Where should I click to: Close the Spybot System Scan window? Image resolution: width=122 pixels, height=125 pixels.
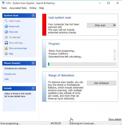click(117, 3)
